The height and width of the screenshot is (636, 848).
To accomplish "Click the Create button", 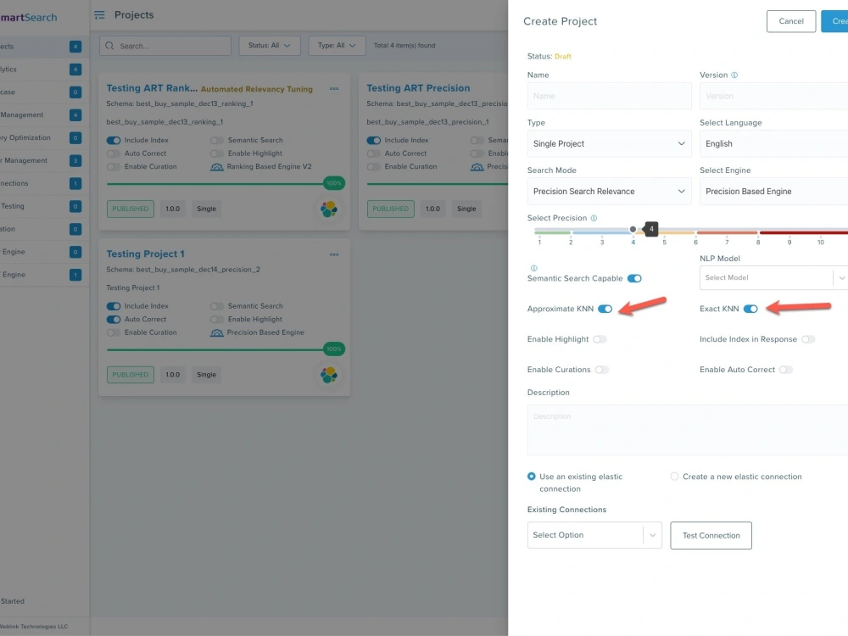I will click(x=834, y=21).
